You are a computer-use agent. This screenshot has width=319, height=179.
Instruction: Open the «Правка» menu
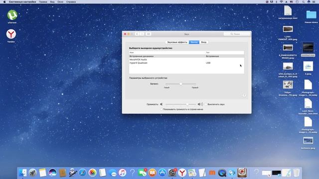[43, 1]
